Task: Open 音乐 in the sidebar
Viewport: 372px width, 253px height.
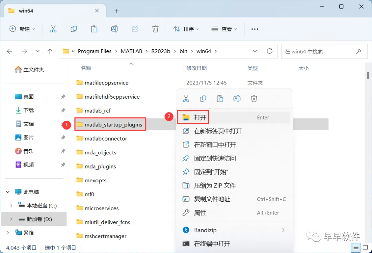Action: click(x=24, y=151)
